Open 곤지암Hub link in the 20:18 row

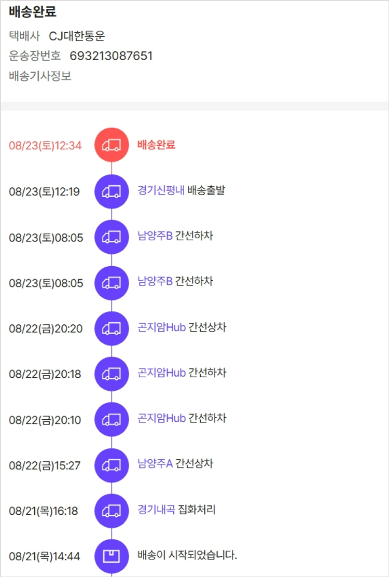tap(162, 373)
